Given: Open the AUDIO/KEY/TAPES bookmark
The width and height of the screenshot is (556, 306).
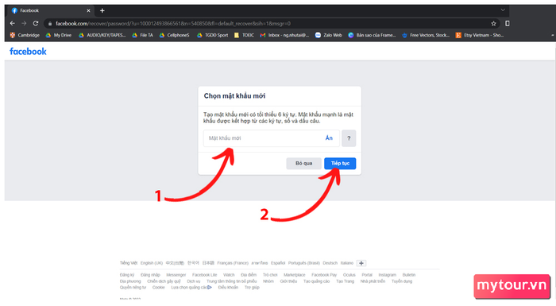Looking at the screenshot, I should (x=102, y=35).
